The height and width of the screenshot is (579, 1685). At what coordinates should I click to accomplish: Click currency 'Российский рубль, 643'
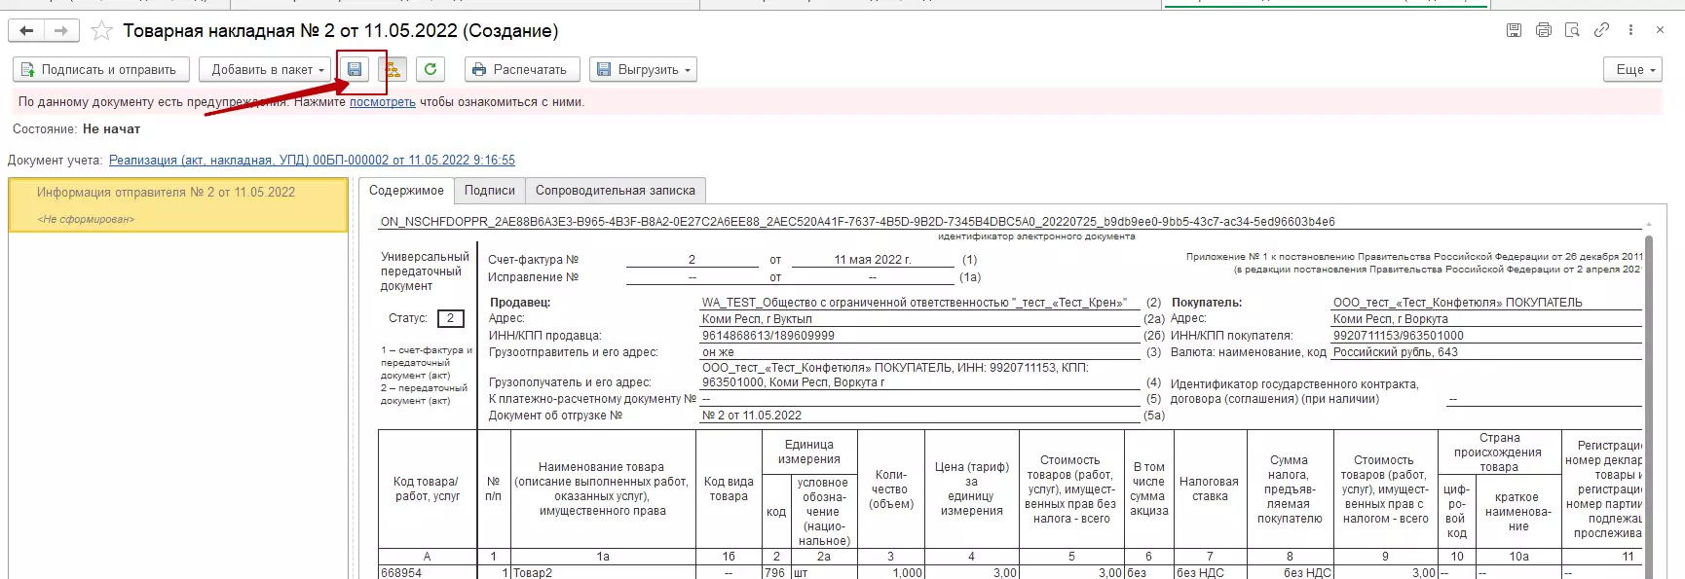coord(1395,352)
